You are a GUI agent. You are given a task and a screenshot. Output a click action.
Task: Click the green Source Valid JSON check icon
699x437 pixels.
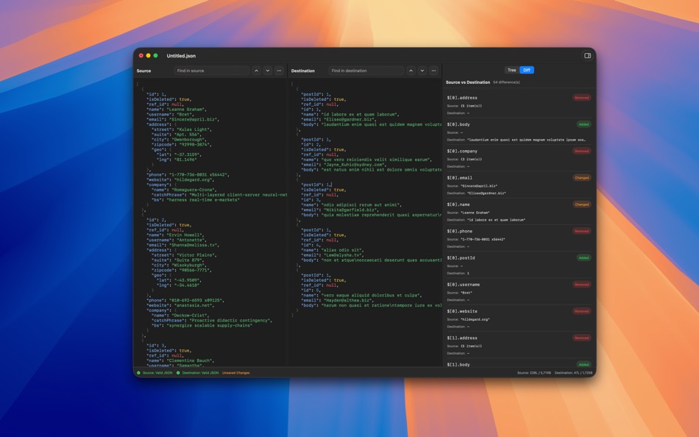tap(140, 373)
